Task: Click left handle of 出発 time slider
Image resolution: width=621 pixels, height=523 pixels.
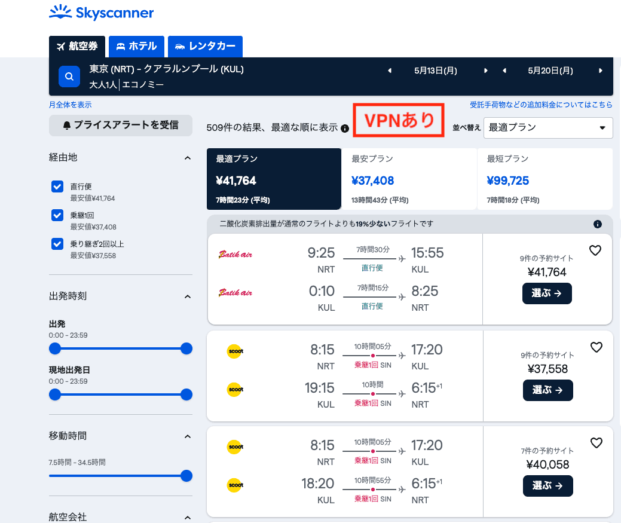Action: [55, 349]
